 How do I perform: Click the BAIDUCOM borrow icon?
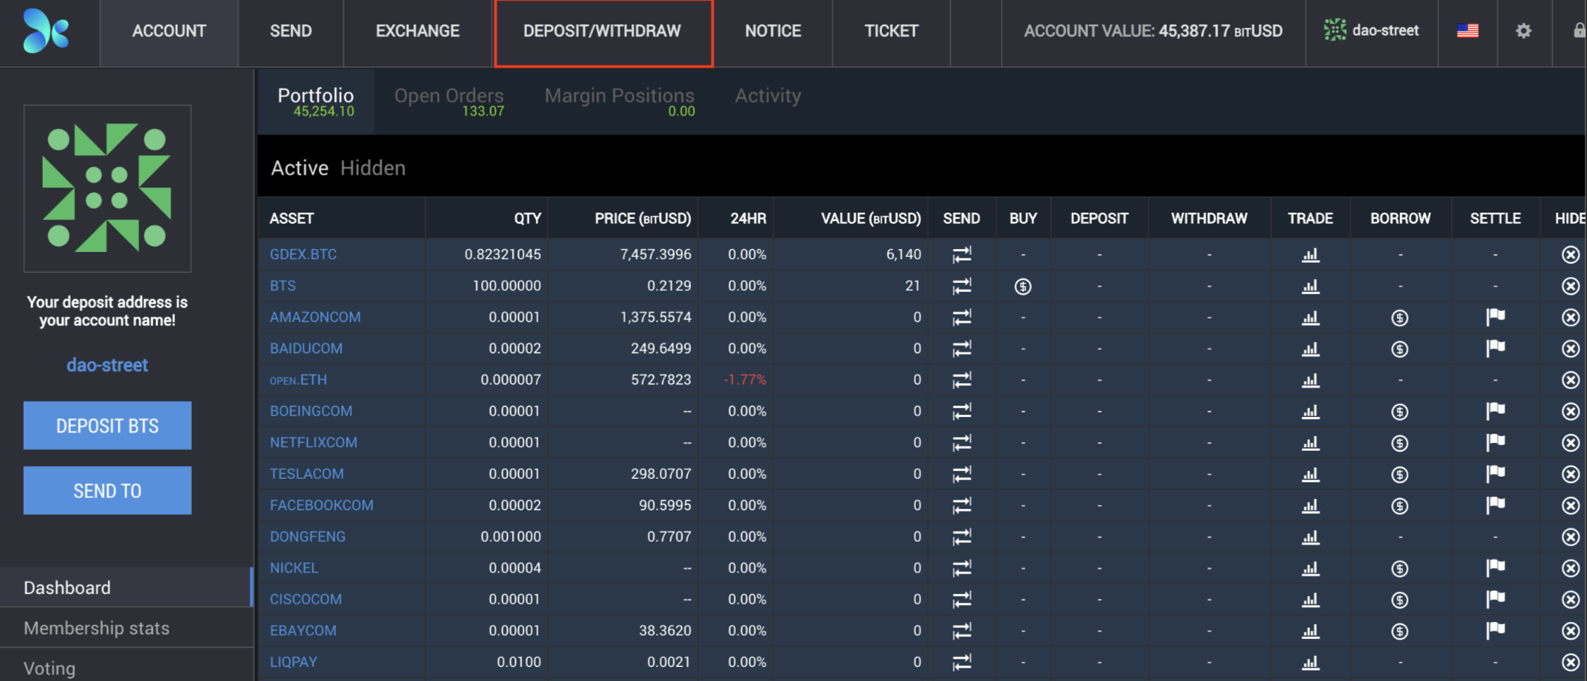[x=1399, y=349]
